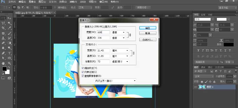Click the foreground color swatch
The image size is (238, 108).
pyautogui.click(x=4, y=69)
